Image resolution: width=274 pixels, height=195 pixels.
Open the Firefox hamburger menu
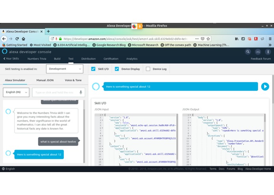point(270,39)
